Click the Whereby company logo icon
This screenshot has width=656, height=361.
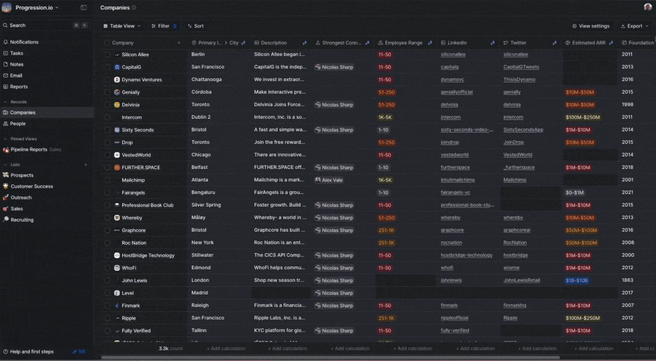pyautogui.click(x=117, y=218)
